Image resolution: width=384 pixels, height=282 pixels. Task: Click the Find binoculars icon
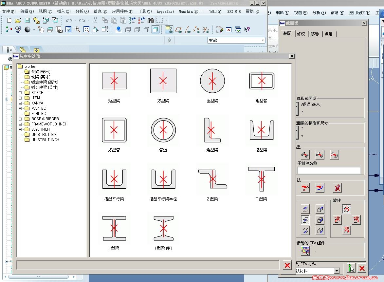pyautogui.click(x=150, y=20)
